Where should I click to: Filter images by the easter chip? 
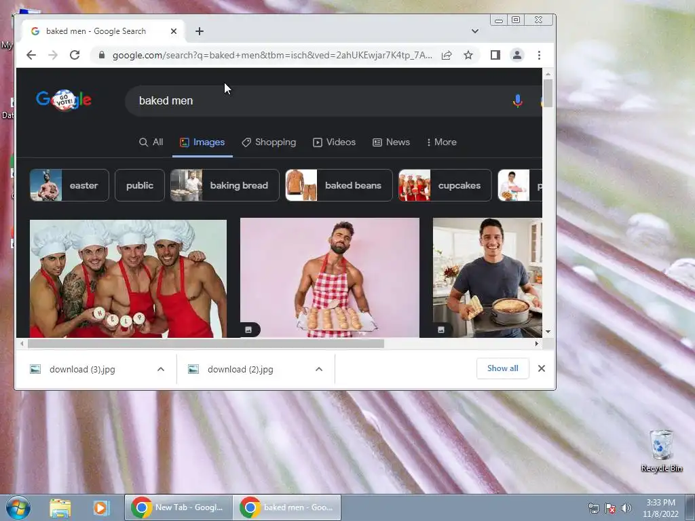click(x=69, y=185)
